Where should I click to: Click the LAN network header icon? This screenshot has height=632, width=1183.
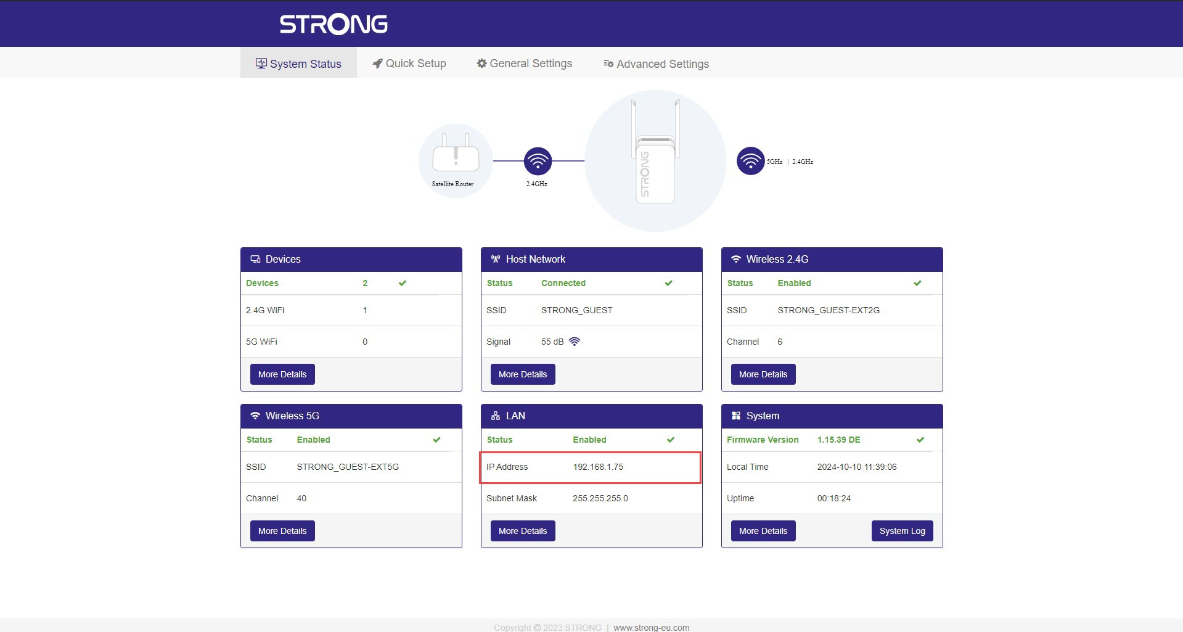coord(495,416)
